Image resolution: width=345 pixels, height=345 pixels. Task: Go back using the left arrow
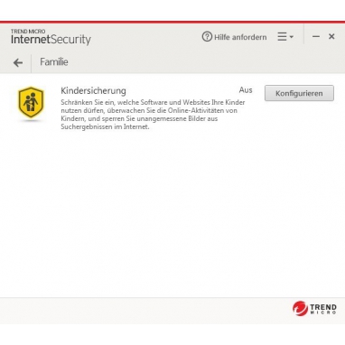click(18, 62)
